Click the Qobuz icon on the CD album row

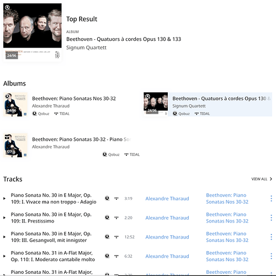coord(104,155)
